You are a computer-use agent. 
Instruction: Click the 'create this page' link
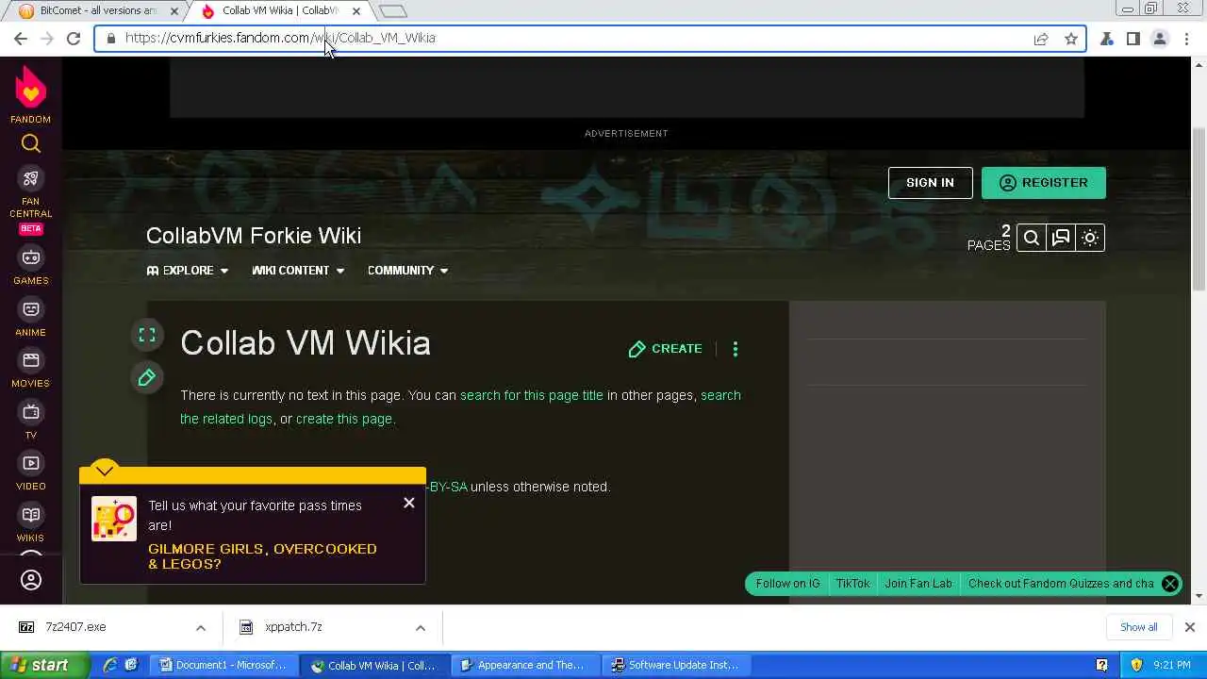pyautogui.click(x=344, y=419)
